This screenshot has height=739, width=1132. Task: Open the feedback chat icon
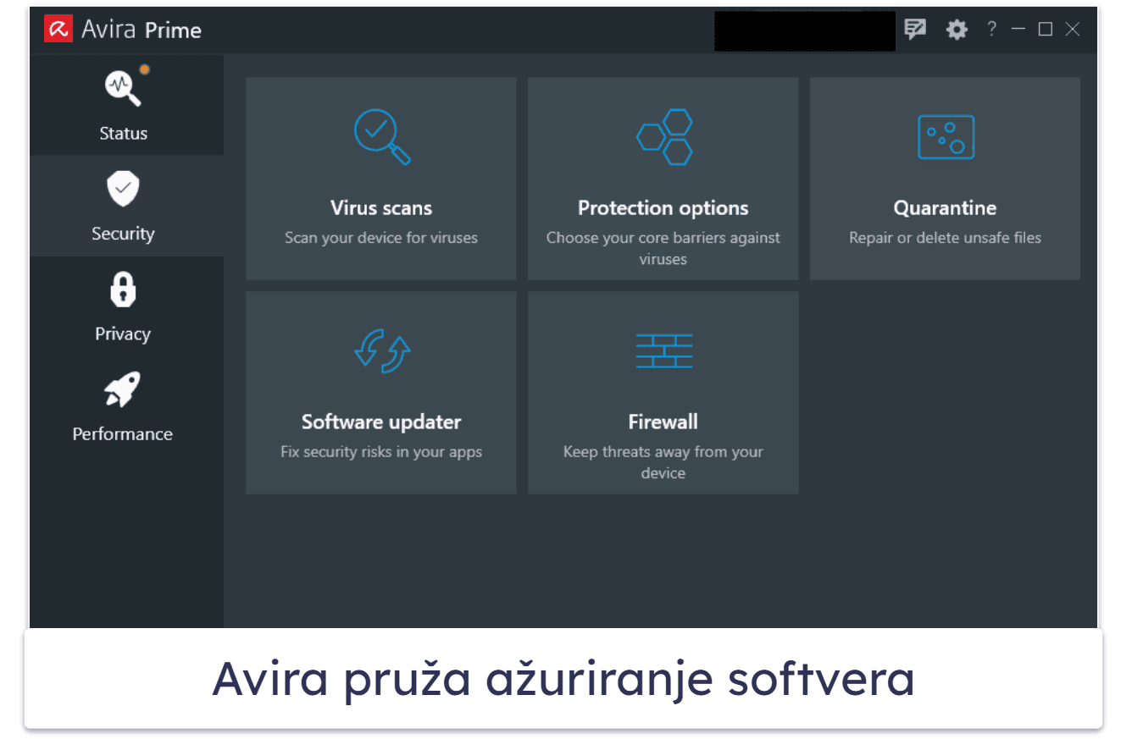915,30
